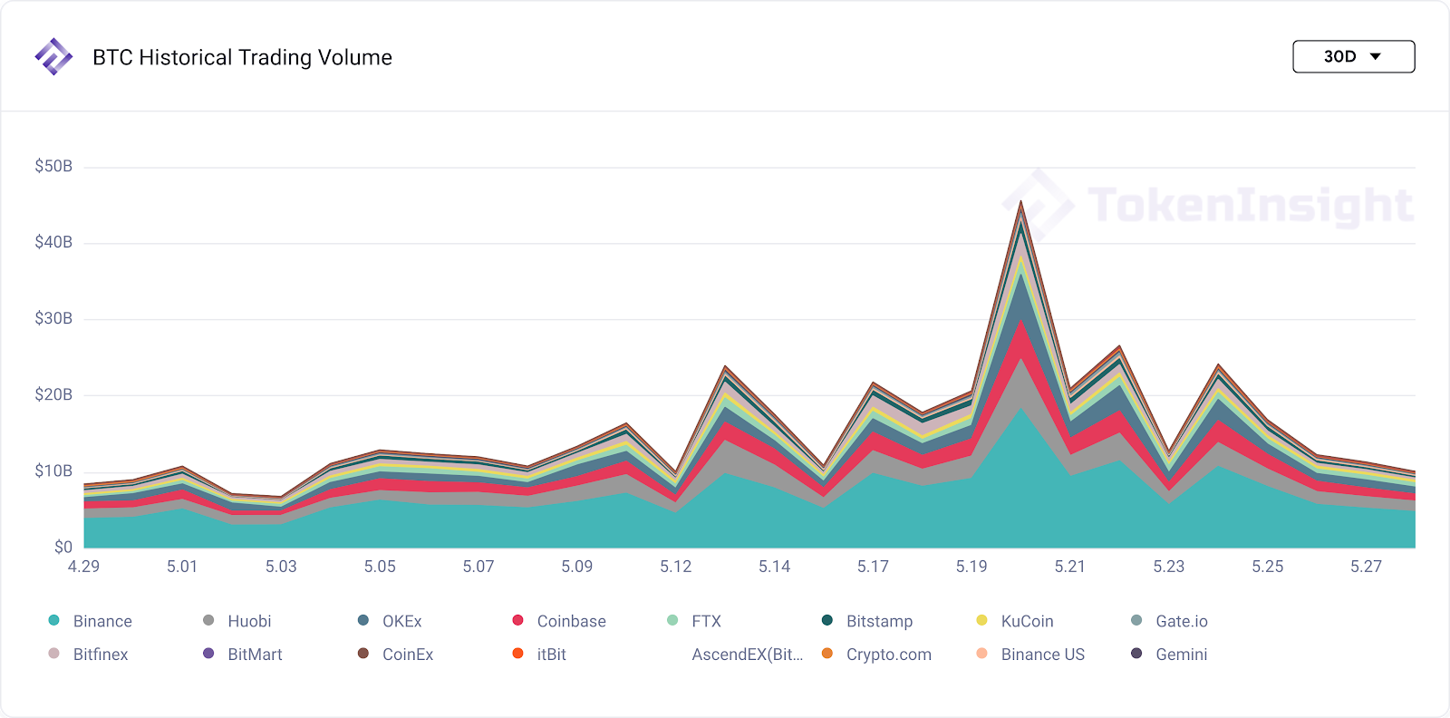The height and width of the screenshot is (718, 1450).
Task: Click the CoinEx brown legend dot
Action: pos(363,654)
